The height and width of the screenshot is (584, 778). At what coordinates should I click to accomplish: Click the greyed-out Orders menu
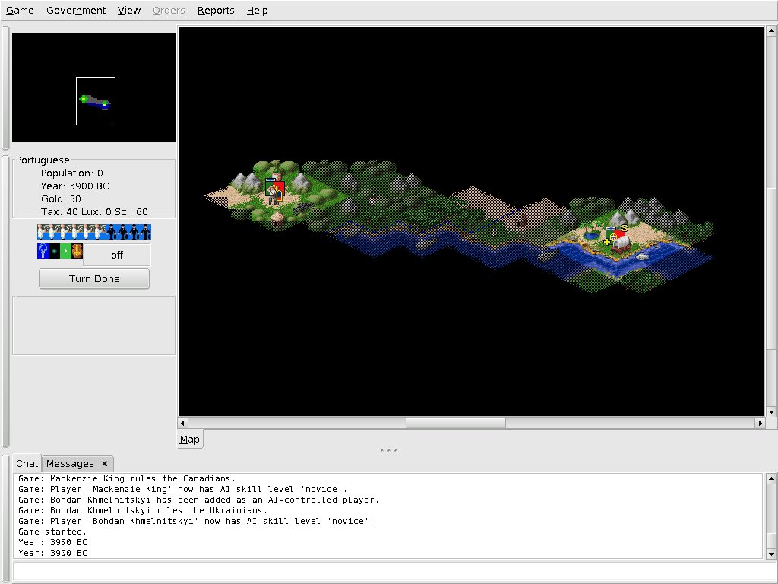click(x=169, y=11)
